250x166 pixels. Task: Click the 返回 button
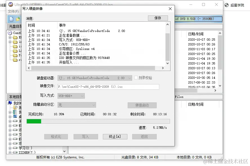[x=144, y=137]
